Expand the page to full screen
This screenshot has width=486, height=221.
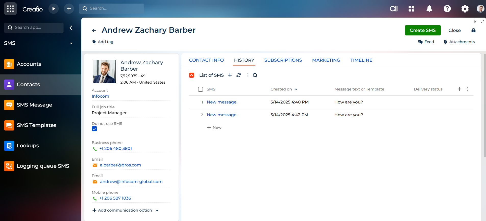click(x=482, y=22)
